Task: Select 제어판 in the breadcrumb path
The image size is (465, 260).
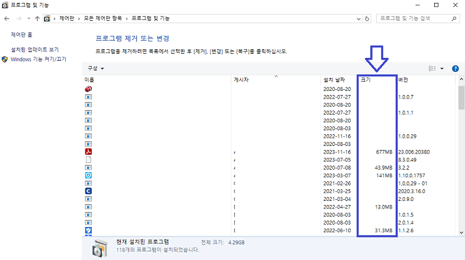Action: [67, 19]
